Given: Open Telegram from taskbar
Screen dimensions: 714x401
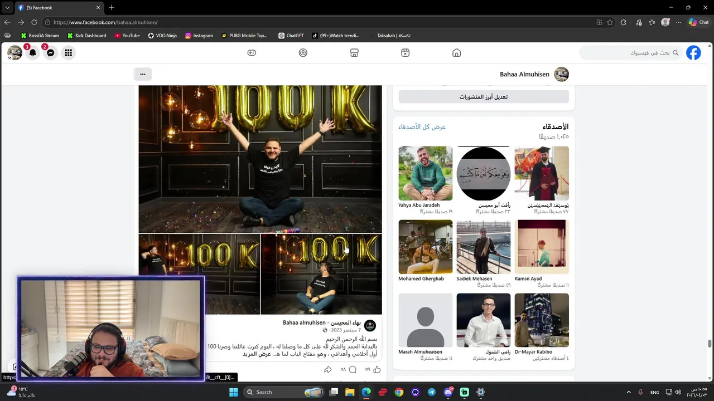Looking at the screenshot, I should click(x=432, y=392).
